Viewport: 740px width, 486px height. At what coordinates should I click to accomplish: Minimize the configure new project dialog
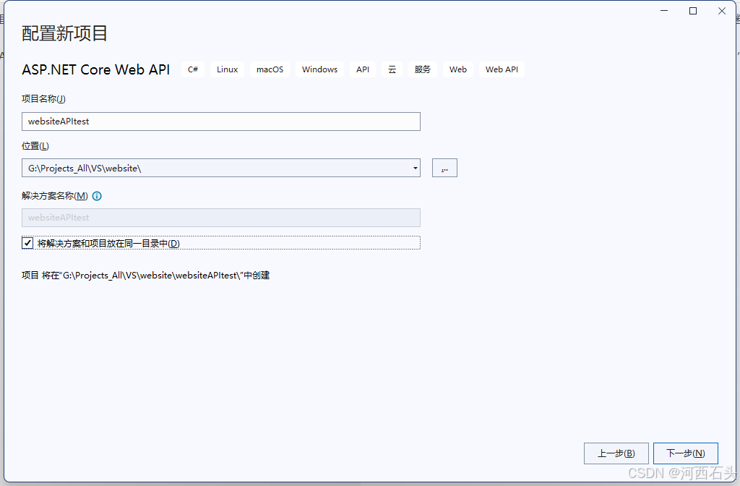[664, 11]
